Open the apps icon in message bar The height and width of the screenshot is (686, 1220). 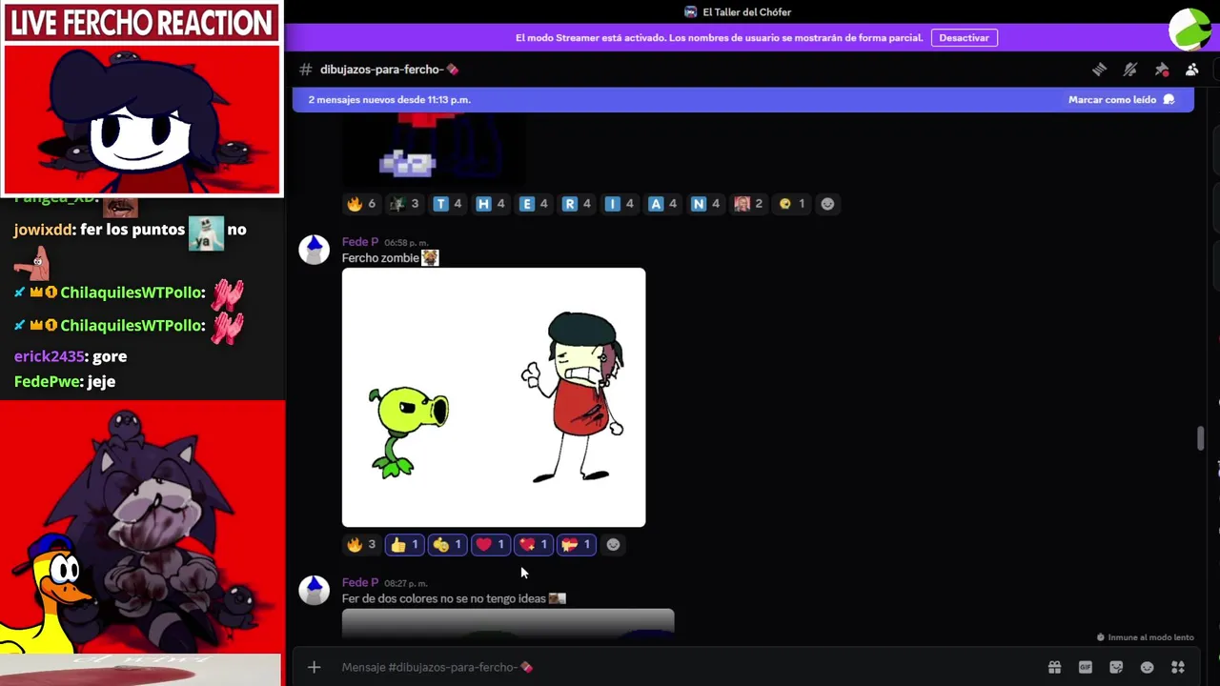click(x=1178, y=667)
